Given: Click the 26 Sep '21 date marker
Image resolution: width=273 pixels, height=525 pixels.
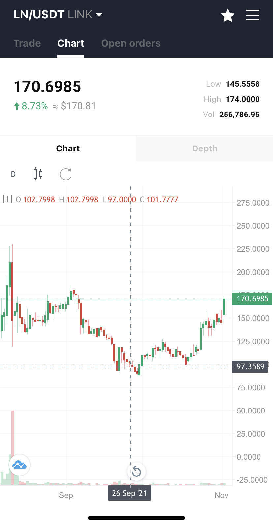Looking at the screenshot, I should coord(129,493).
